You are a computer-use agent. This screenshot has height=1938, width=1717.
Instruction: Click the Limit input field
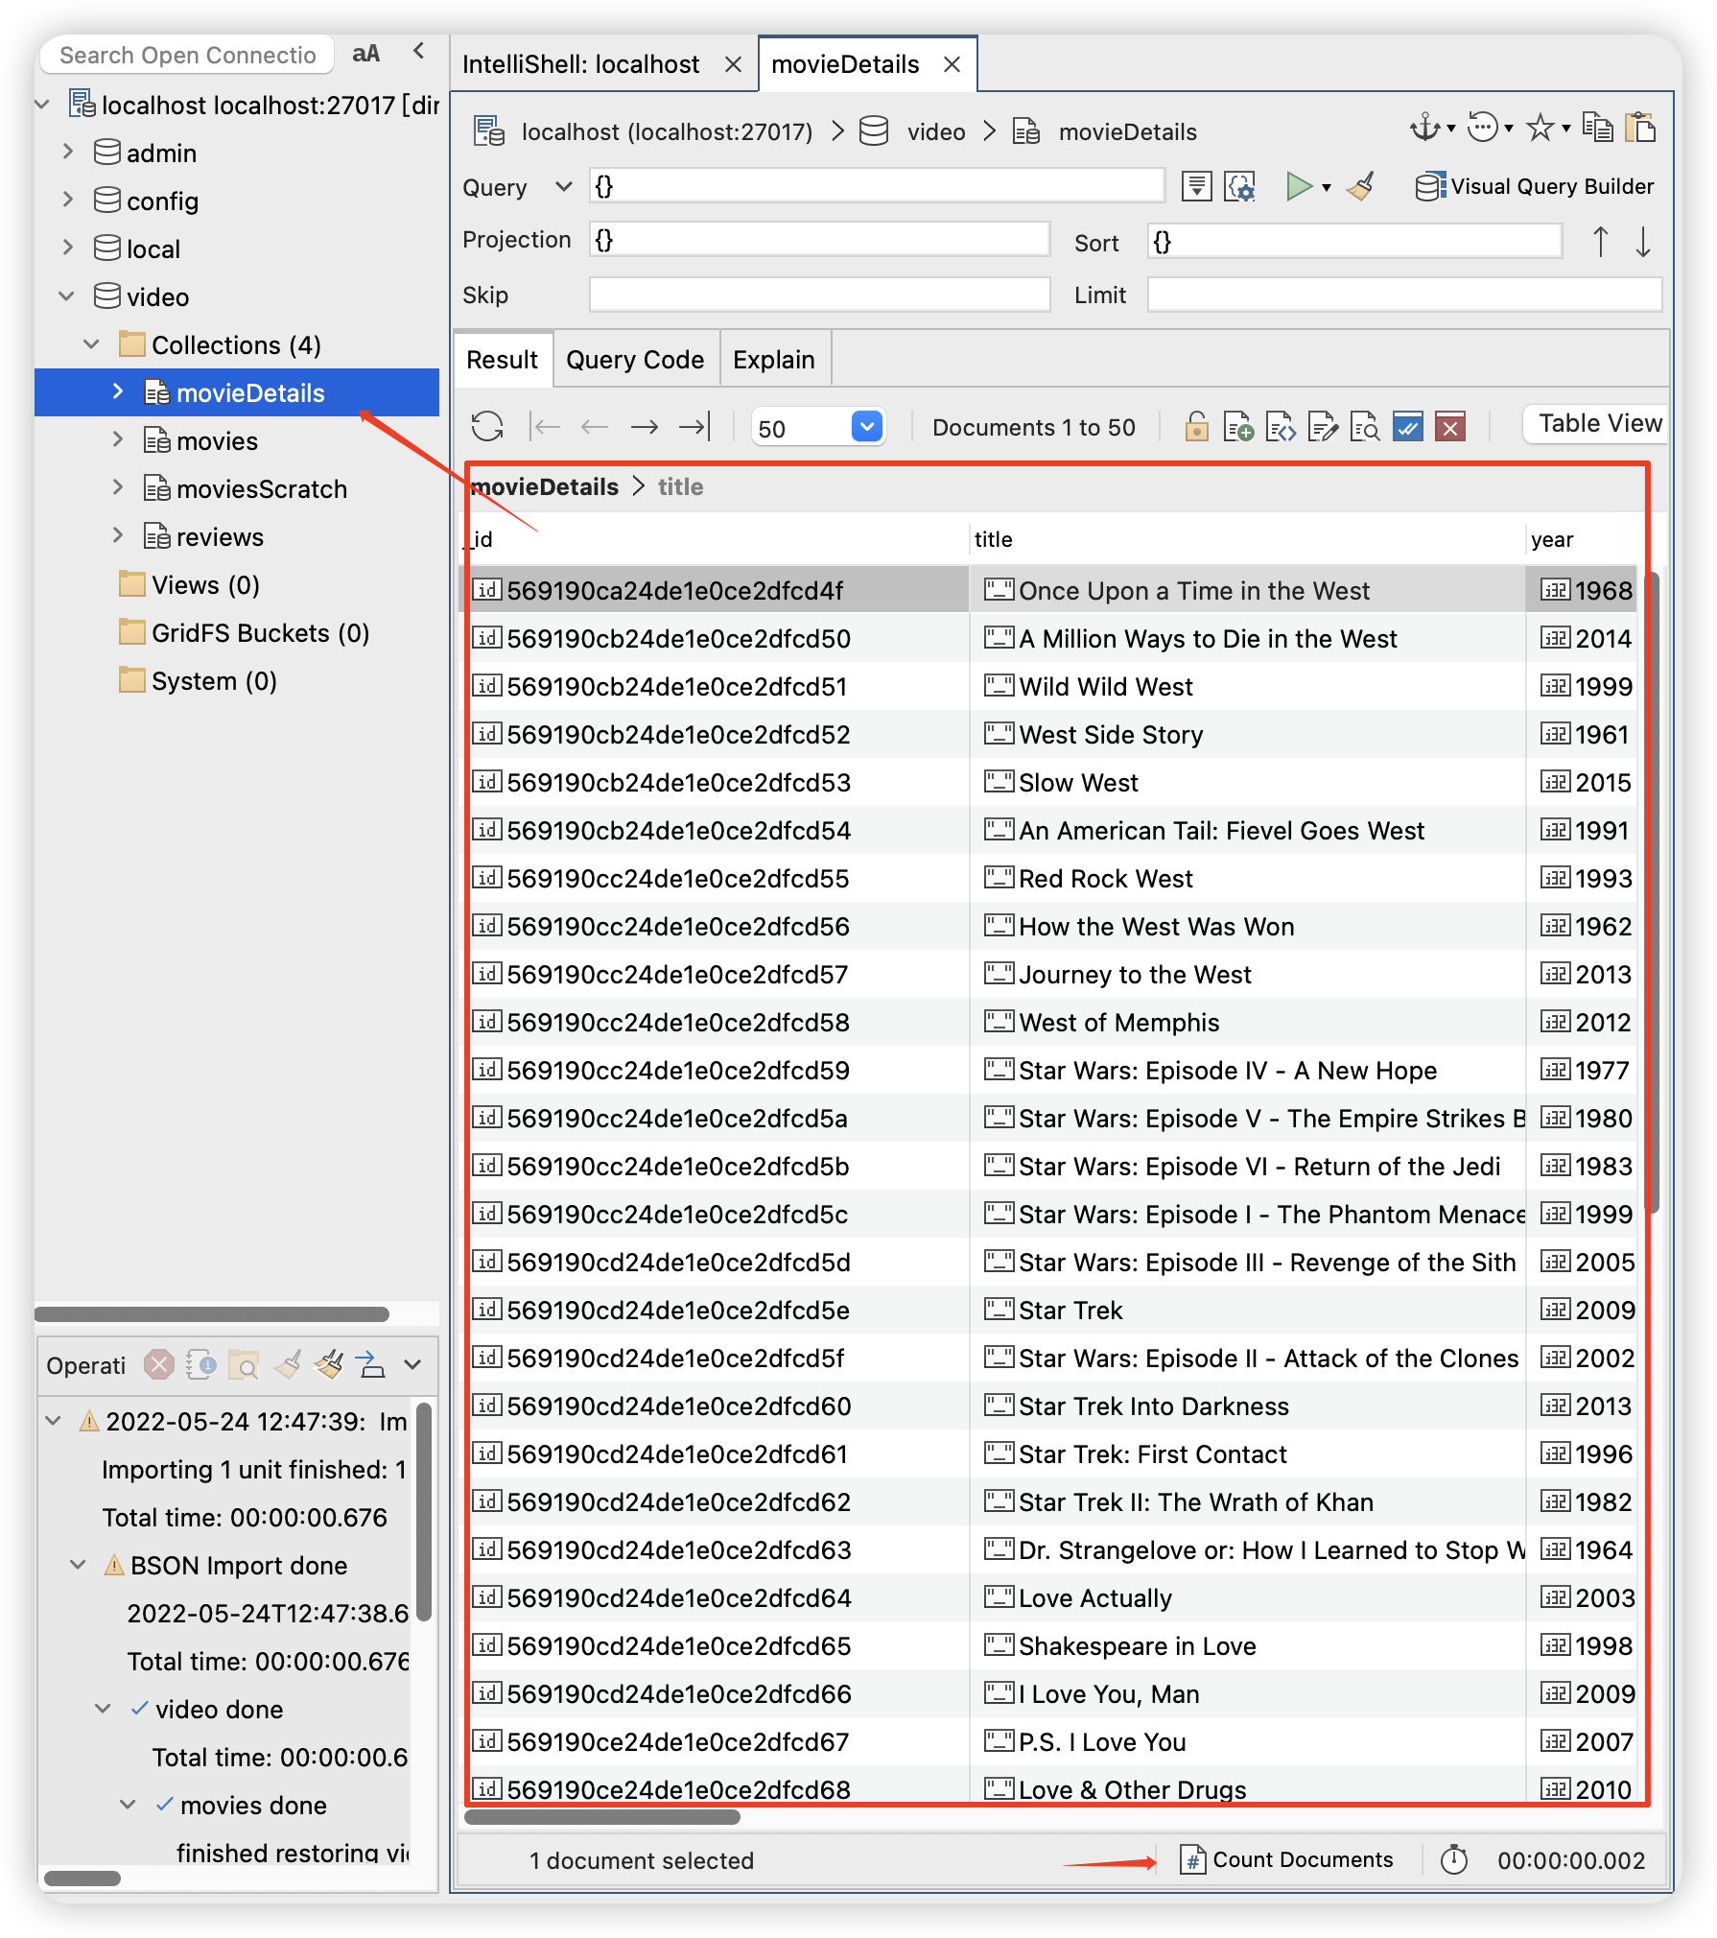(x=1403, y=295)
